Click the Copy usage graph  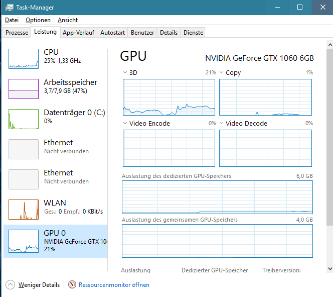[x=265, y=97]
